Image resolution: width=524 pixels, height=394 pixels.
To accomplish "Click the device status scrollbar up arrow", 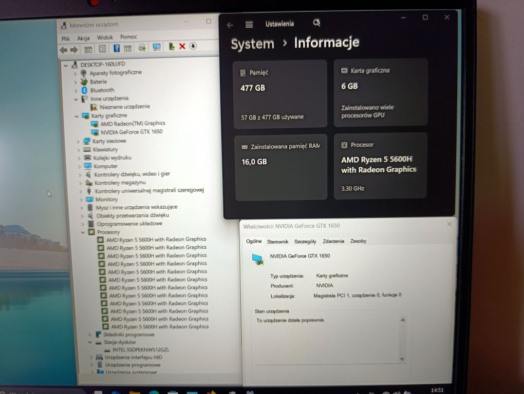I will point(403,320).
